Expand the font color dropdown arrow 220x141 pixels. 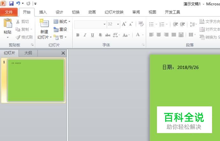(143, 35)
